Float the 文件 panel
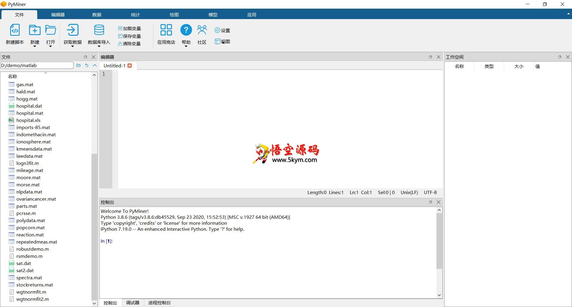Image resolution: width=572 pixels, height=307 pixels. tap(86, 57)
